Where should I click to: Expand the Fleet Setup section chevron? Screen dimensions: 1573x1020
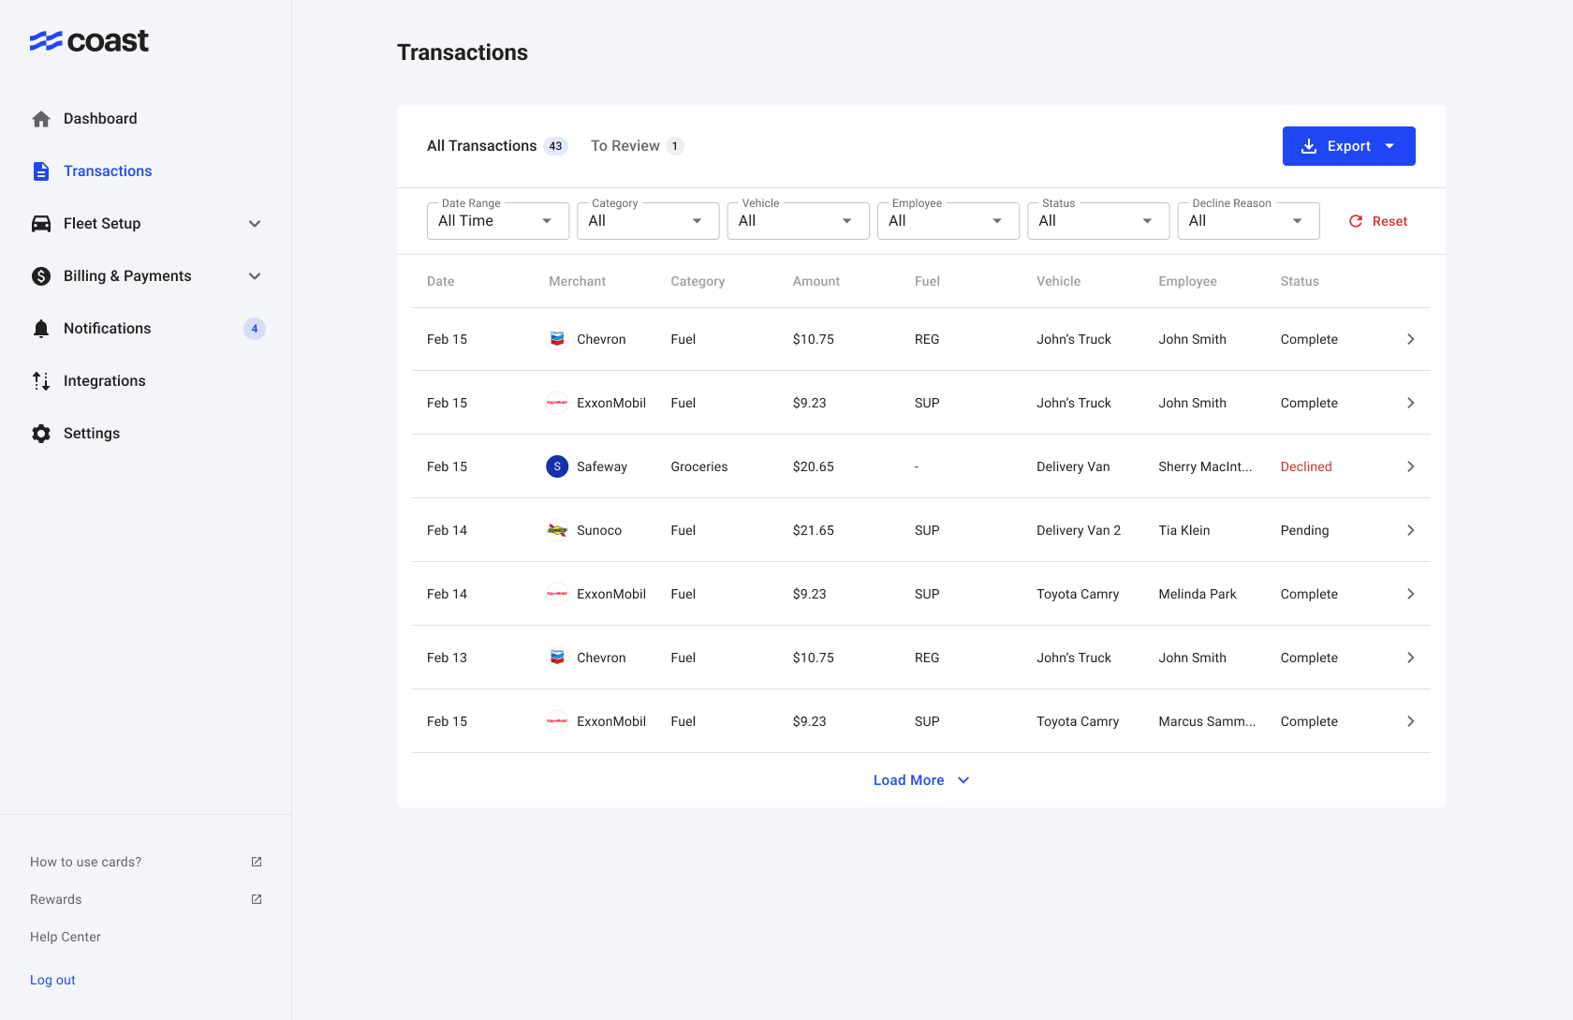coord(254,223)
